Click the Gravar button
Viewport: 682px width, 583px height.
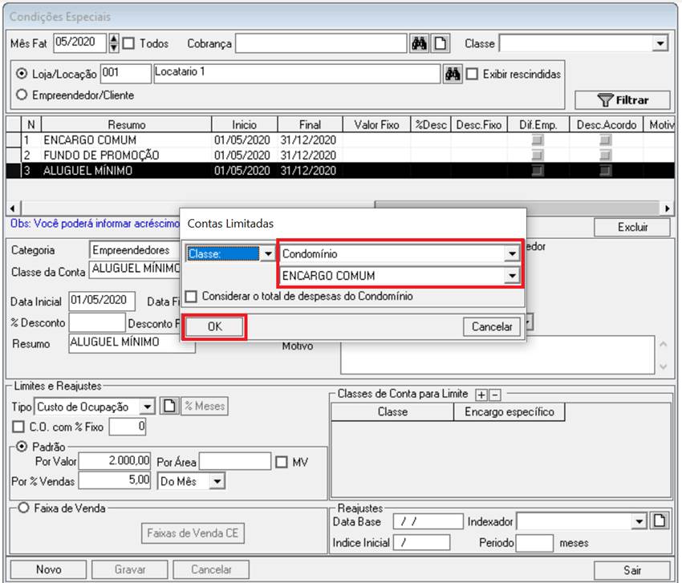coord(130,569)
